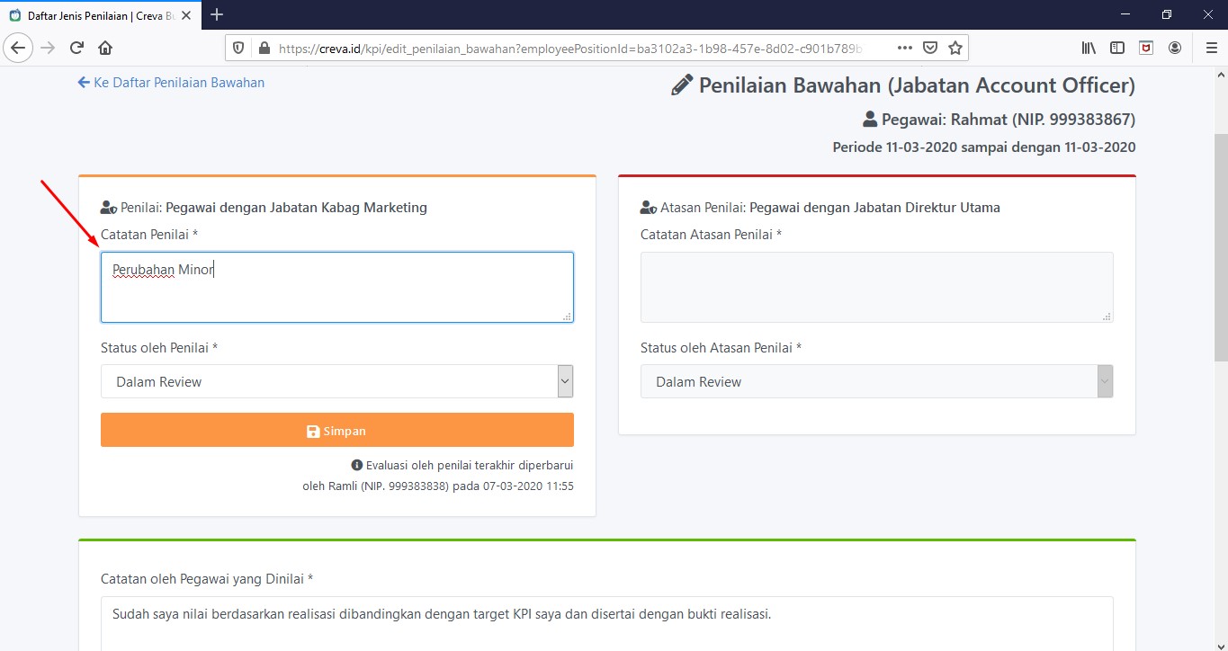Click the Catatan oleh Pegawai yang Dinilai field
This screenshot has height=651, width=1228.
point(607,623)
